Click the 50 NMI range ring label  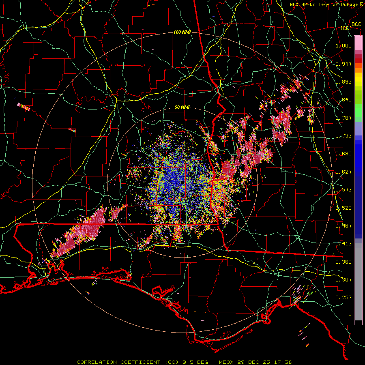182,107
